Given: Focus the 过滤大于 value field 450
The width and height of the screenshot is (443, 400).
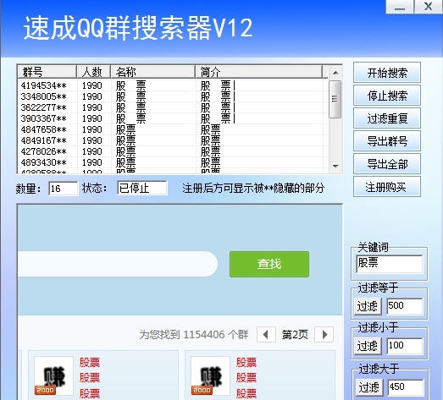Looking at the screenshot, I should [x=406, y=387].
